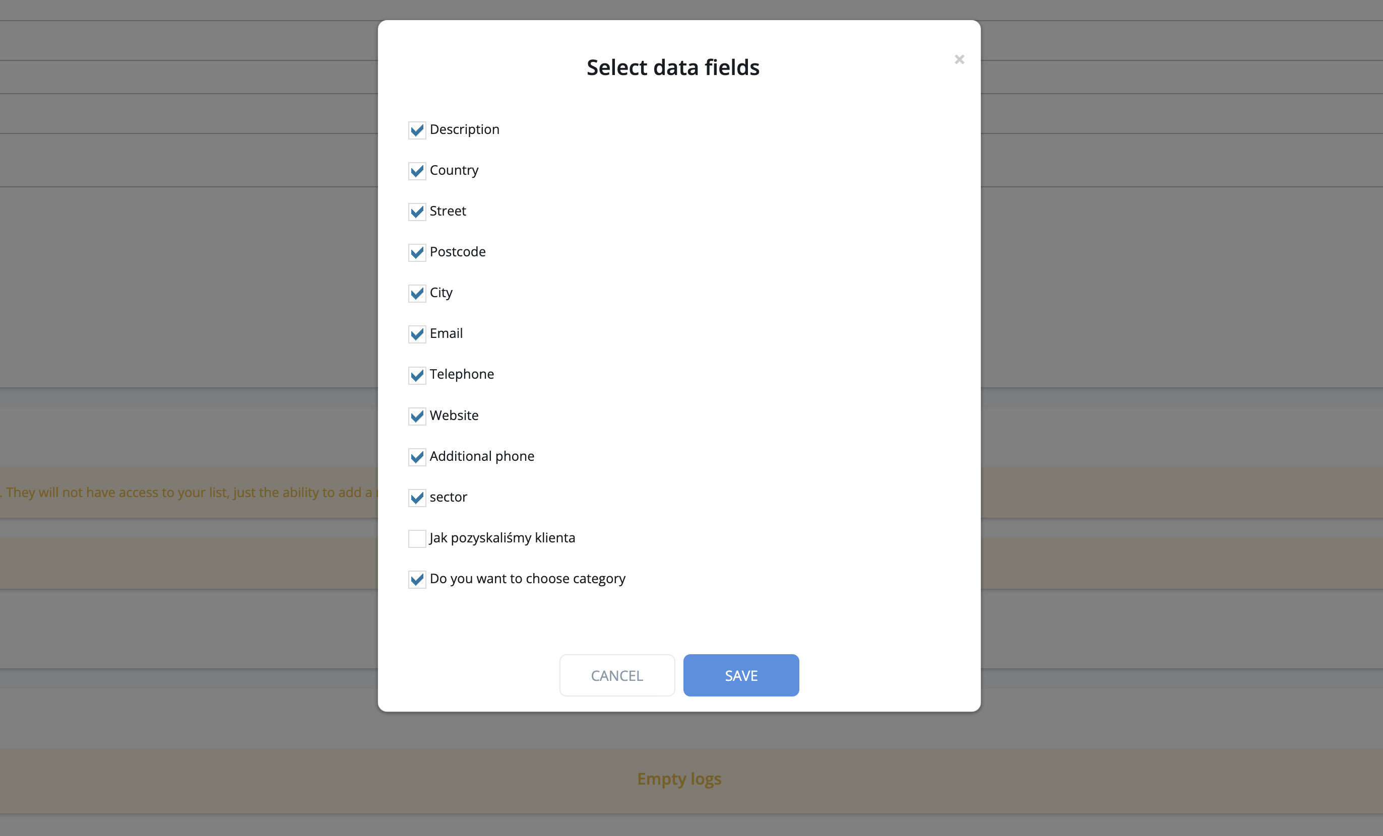The width and height of the screenshot is (1383, 836).
Task: Disable the Telephone checkbox
Action: pyautogui.click(x=417, y=375)
